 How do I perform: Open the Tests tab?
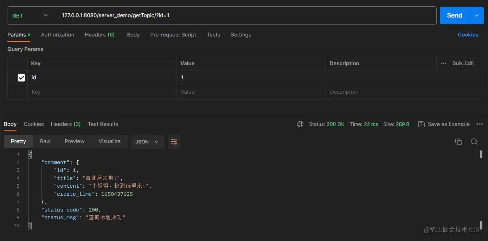pos(213,35)
